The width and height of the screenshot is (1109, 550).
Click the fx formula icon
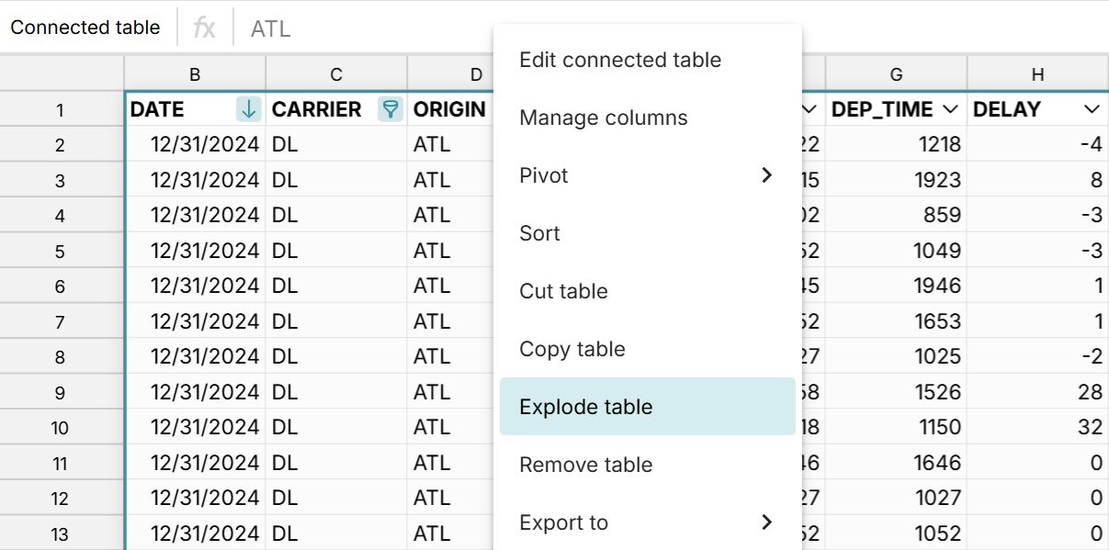tap(204, 28)
